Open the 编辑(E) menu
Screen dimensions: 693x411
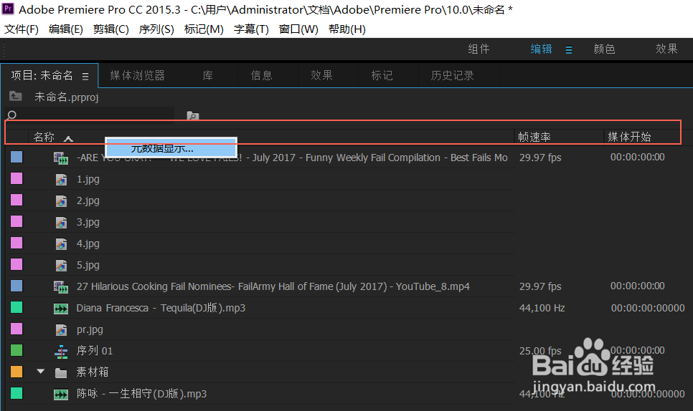pos(66,29)
